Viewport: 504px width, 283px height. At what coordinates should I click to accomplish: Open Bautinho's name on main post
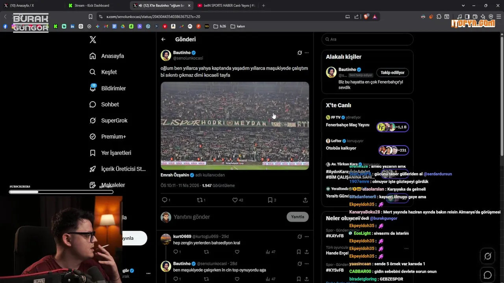(182, 53)
